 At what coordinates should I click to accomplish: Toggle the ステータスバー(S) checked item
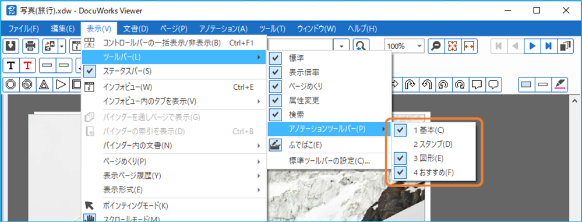174,71
